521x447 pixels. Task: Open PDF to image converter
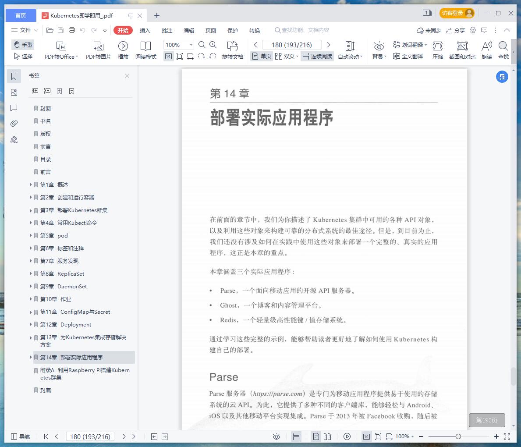(x=98, y=50)
